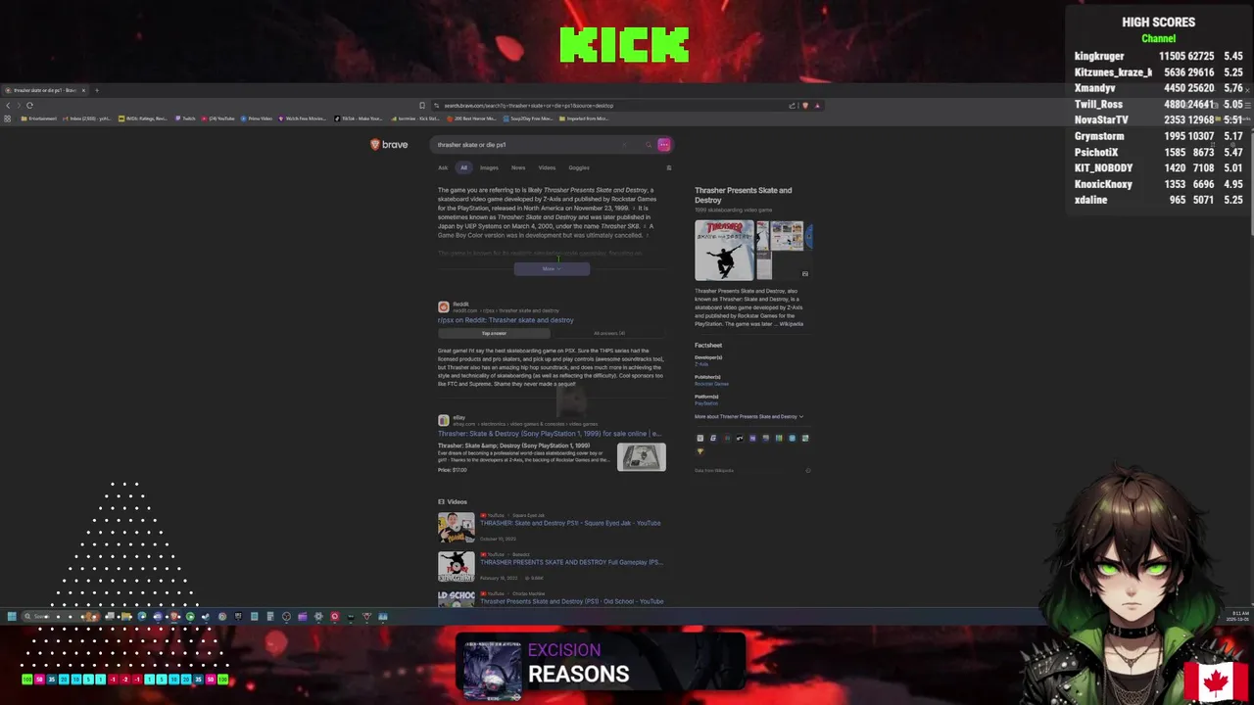Image resolution: width=1254 pixels, height=705 pixels.
Task: Open the Entertainment bookmarks folder
Action: coord(39,118)
